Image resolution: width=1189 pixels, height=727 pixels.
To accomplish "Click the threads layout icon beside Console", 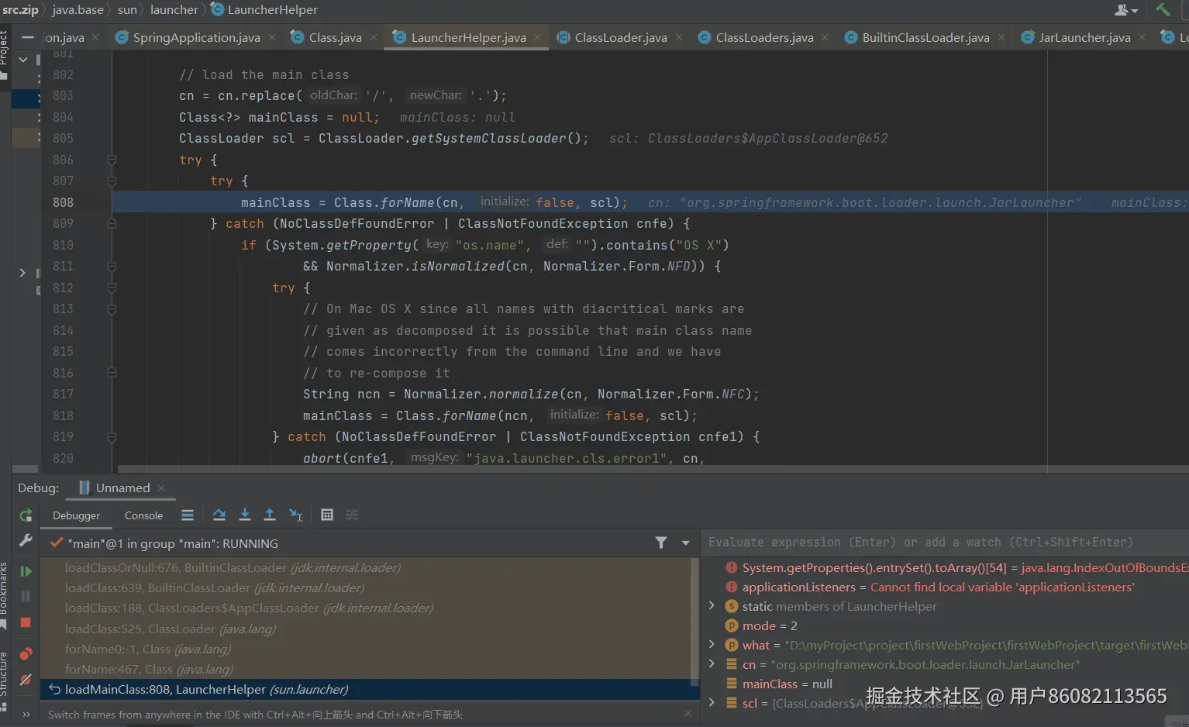I will [x=188, y=515].
